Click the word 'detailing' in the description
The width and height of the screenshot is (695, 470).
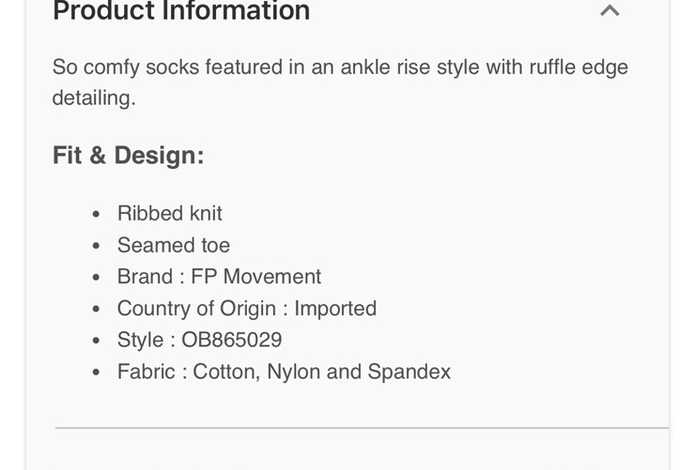(x=92, y=99)
